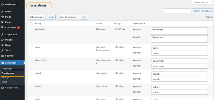This screenshot has height=100, width=214.
Task: Open the Settings main menu item
Action: [12, 56]
